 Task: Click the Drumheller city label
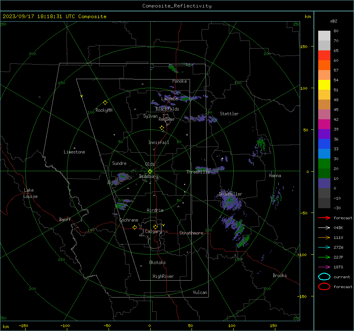230,194
